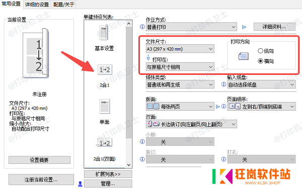Click user icon beside 管理 button

[80, 184]
